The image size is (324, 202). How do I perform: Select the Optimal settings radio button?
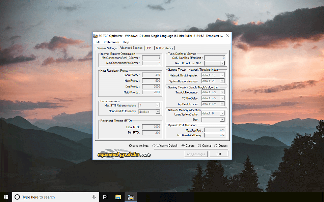pos(199,146)
